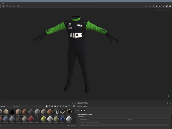This screenshot has height=129, width=172.
Task: Switch to the viewport settings tab icon
Action: click(x=85, y=111)
